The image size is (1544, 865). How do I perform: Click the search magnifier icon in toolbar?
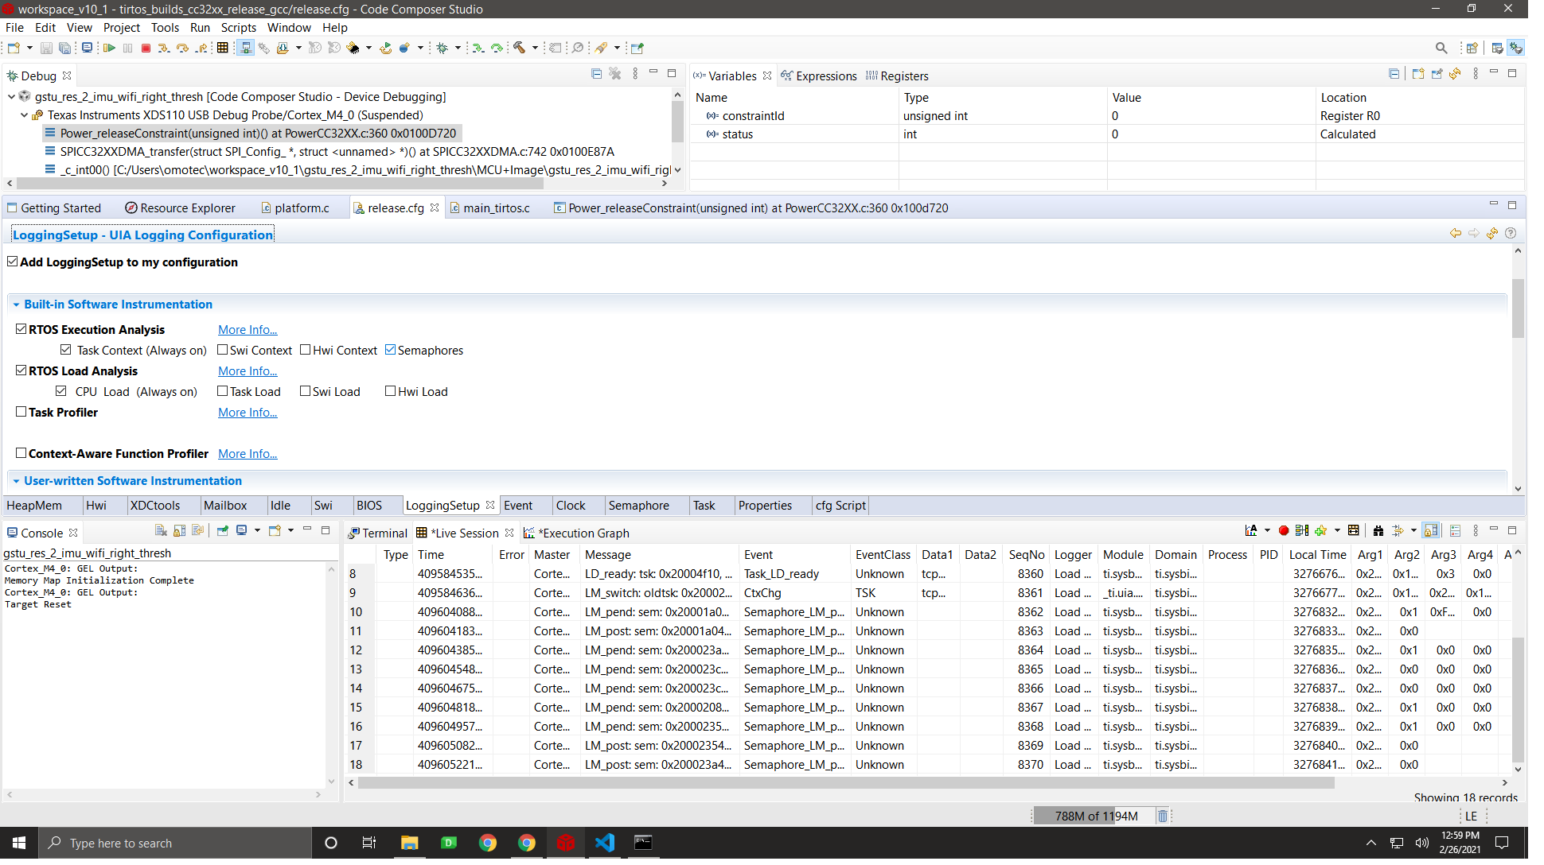(1441, 48)
